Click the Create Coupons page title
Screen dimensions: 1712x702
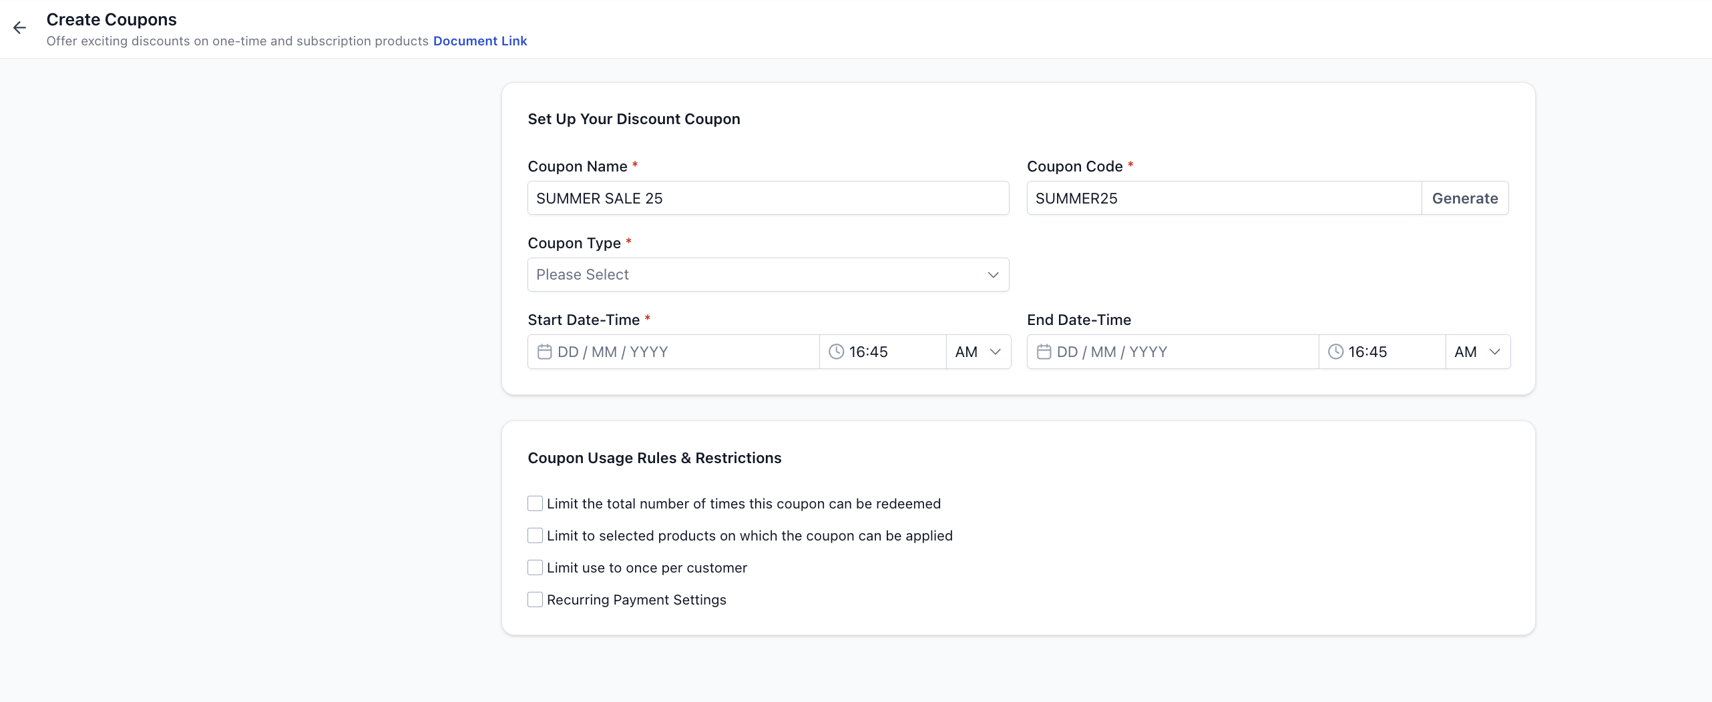112,19
